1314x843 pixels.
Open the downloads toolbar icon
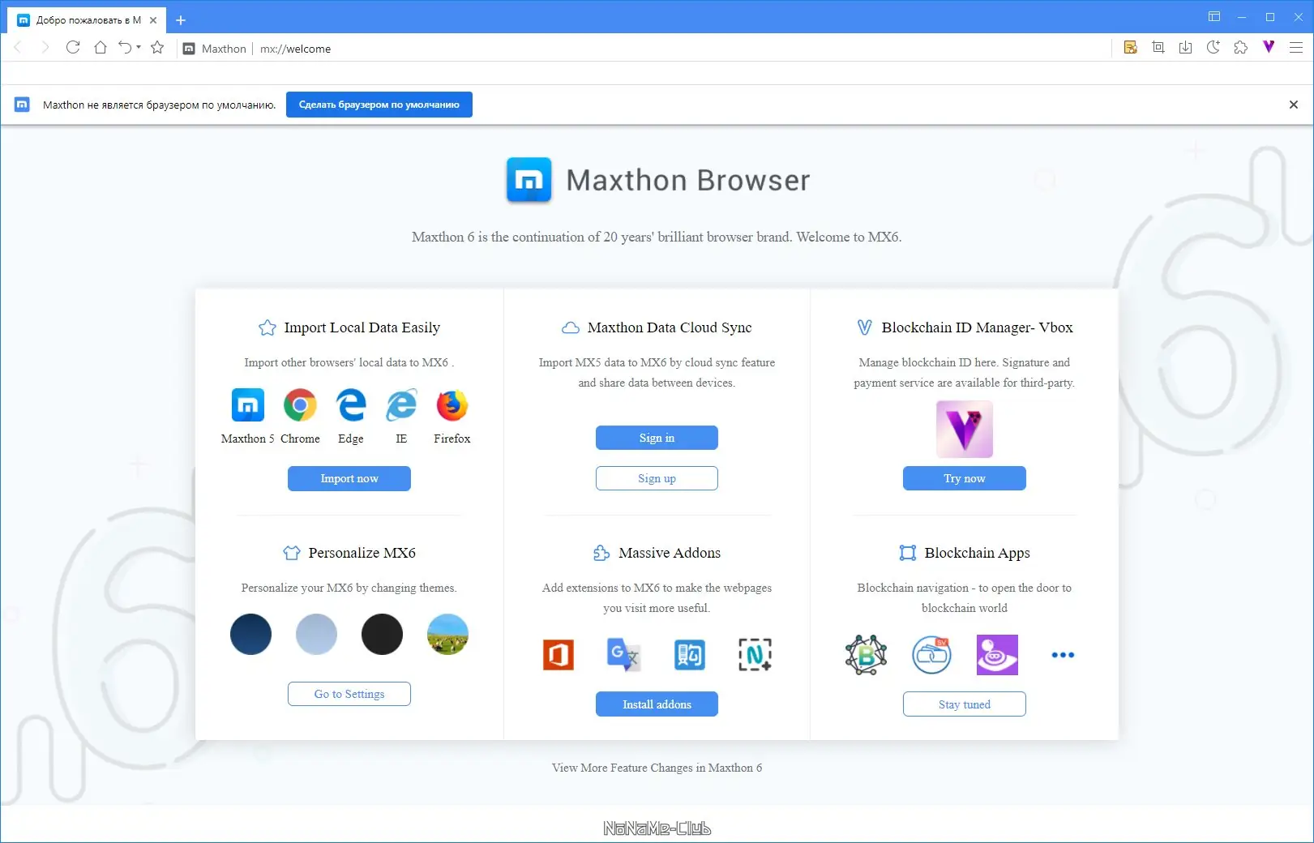(1186, 48)
